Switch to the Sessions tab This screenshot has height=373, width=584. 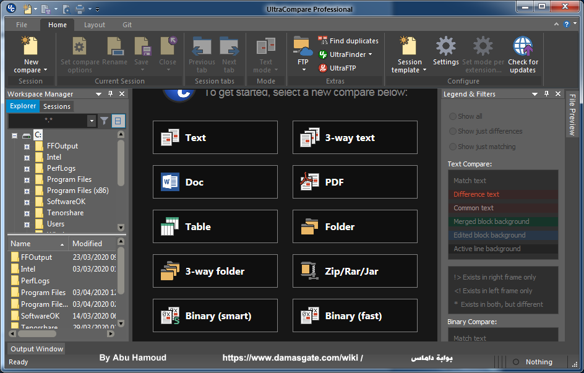(57, 106)
